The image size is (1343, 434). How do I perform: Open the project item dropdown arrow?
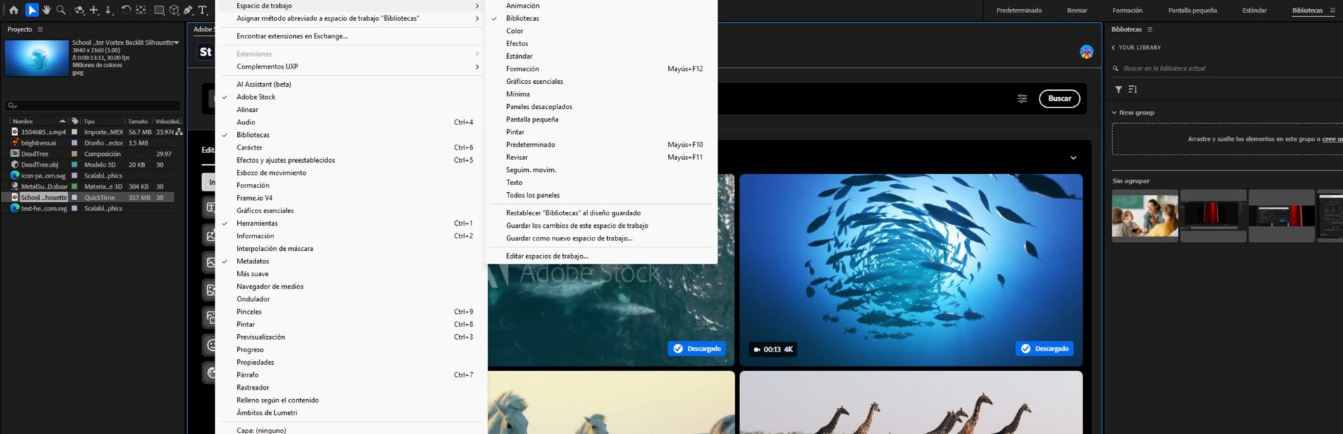176,43
